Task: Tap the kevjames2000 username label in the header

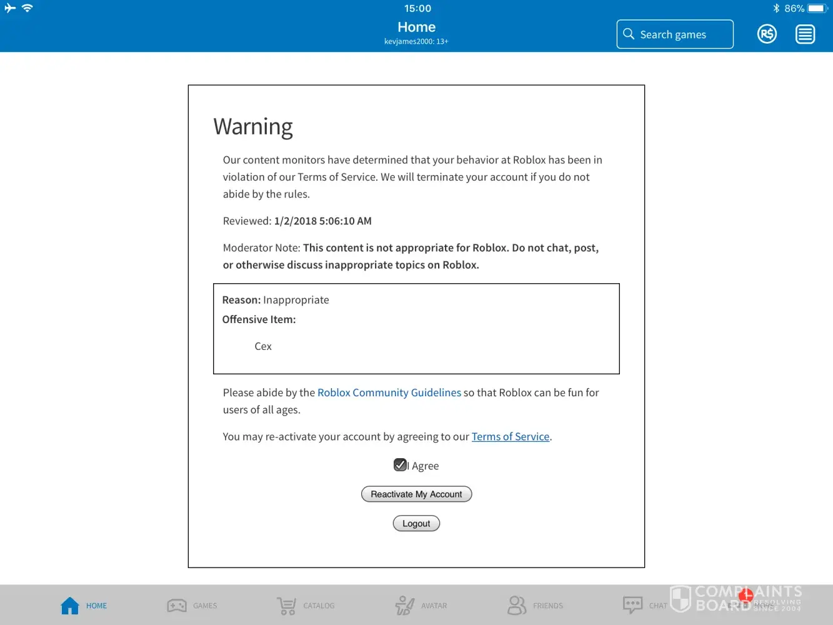Action: 416,41
